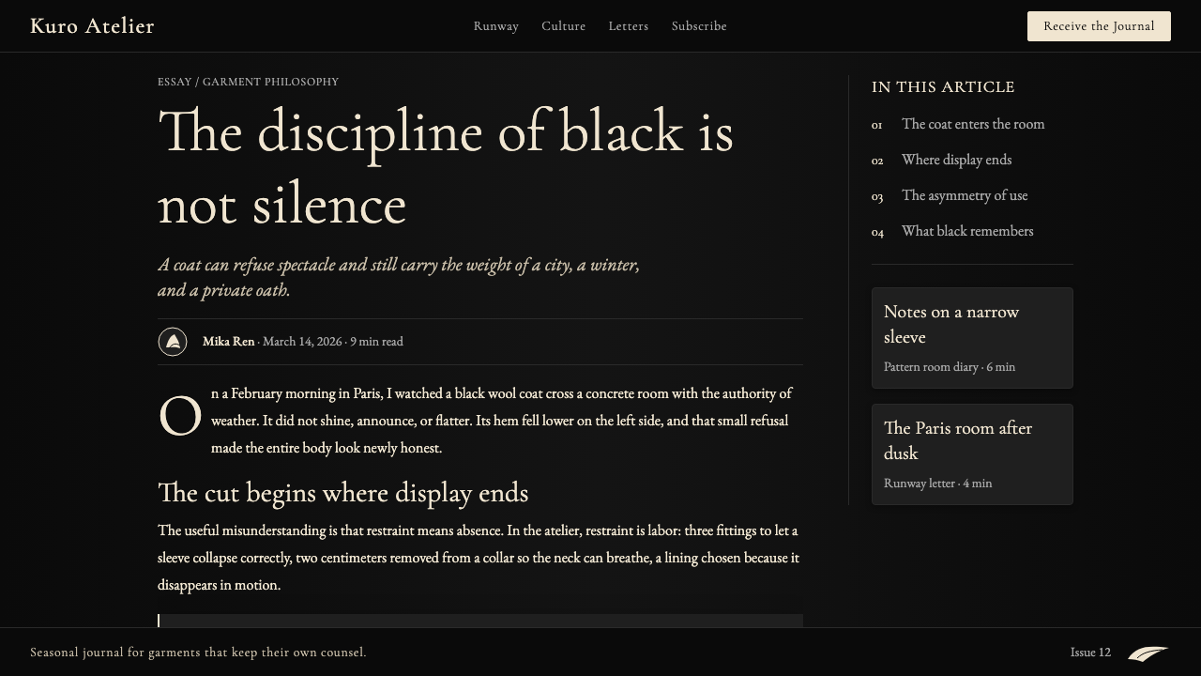
Task: Jump to 'The coat enters the room' section
Action: click(973, 124)
